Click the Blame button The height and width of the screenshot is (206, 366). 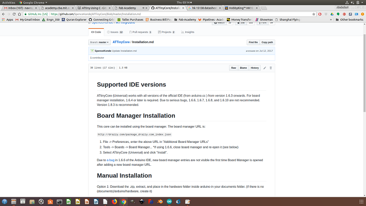(243, 68)
